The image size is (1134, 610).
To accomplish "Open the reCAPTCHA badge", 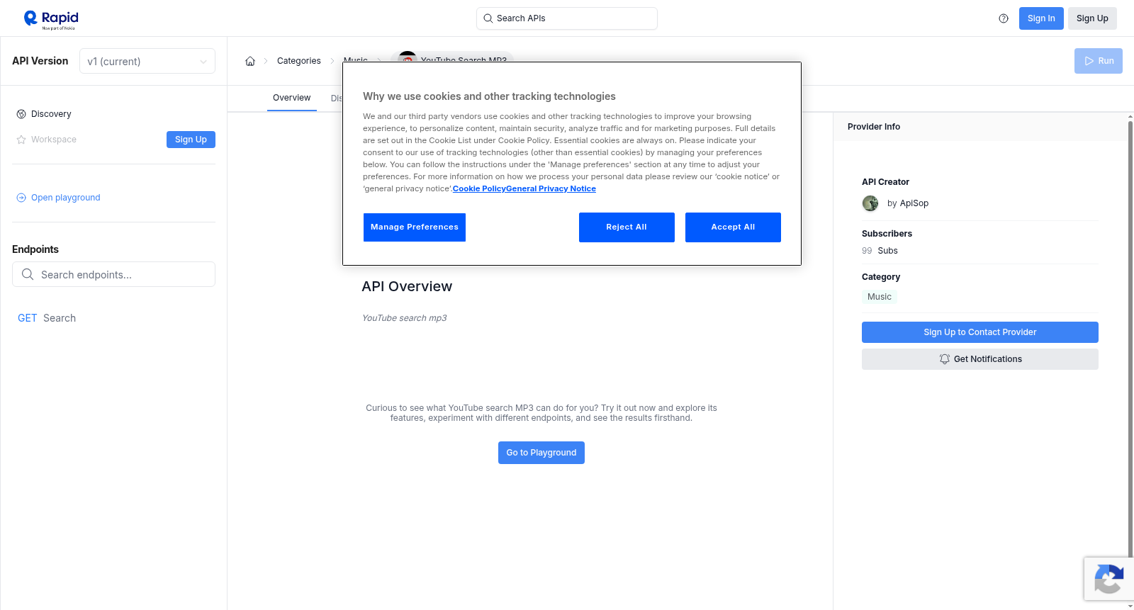I will point(1109,579).
